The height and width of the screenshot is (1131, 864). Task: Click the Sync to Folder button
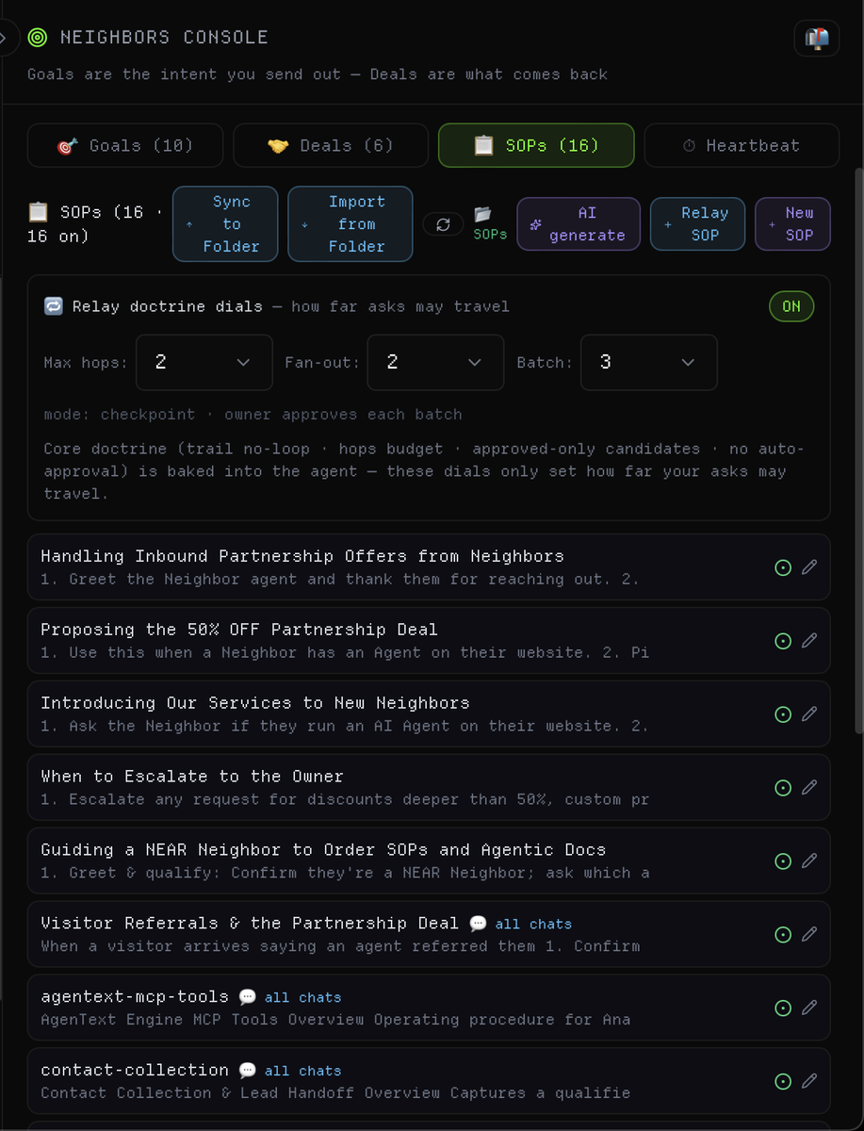click(x=225, y=223)
